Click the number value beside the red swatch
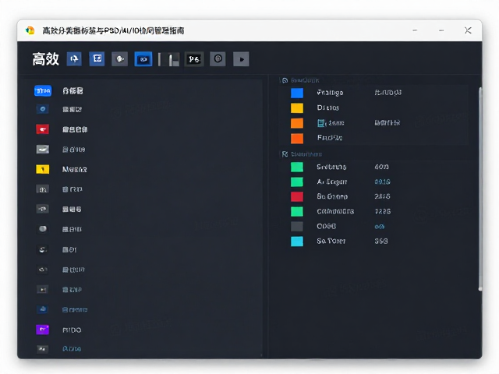499x374 pixels. pyautogui.click(x=382, y=196)
